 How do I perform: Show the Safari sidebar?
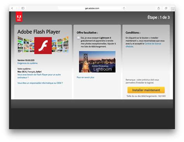point(23,8)
